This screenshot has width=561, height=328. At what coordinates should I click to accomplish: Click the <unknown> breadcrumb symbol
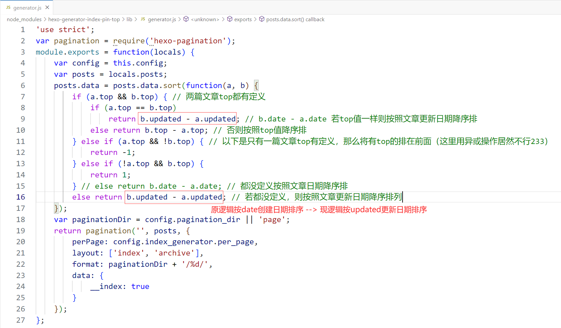(205, 20)
